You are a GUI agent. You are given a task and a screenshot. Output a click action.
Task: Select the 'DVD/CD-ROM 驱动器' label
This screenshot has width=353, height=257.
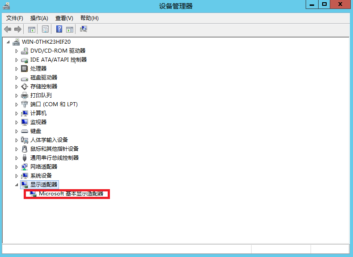click(x=58, y=51)
